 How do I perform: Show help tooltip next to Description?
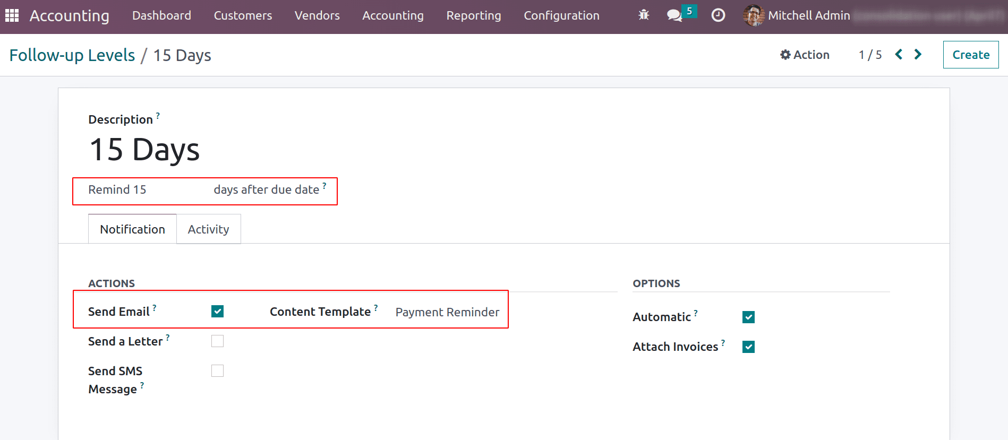[x=158, y=115]
